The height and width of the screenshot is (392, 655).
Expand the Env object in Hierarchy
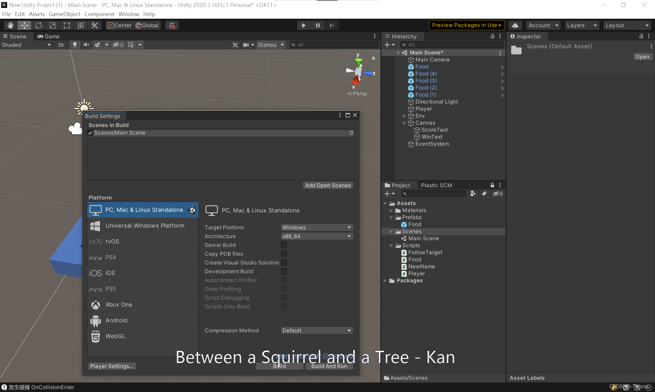[404, 116]
